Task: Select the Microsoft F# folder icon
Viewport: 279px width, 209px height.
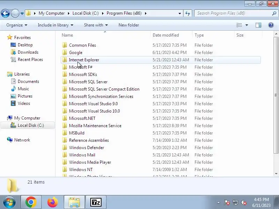Action: click(65, 67)
